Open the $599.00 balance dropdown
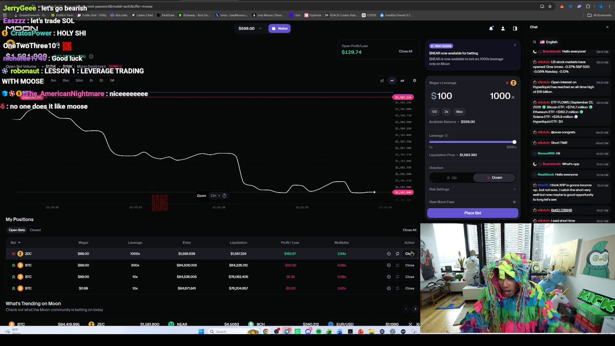The height and width of the screenshot is (346, 615). [x=250, y=29]
